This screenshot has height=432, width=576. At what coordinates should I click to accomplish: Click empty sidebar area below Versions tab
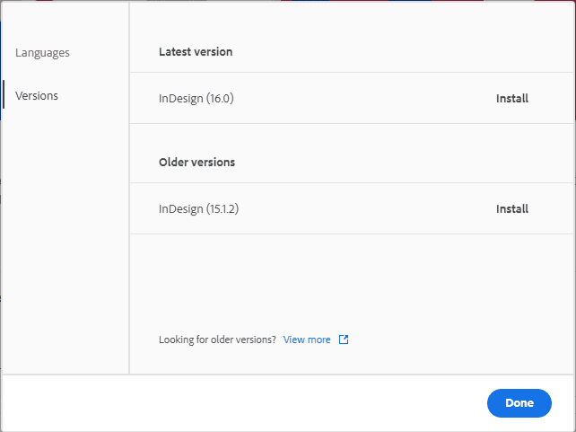point(65,234)
